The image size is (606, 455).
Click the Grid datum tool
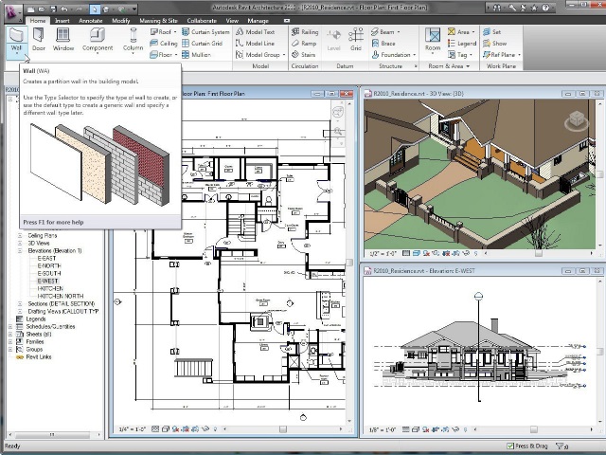click(x=356, y=37)
